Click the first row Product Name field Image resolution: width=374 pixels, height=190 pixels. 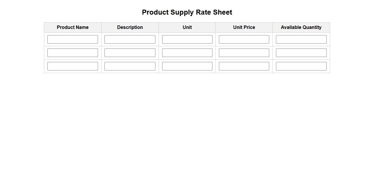tap(73, 39)
